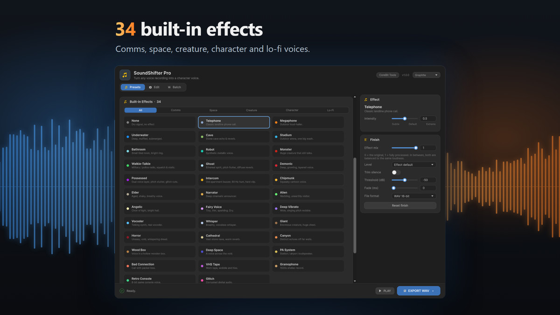
Task: Select the Vocoder effect
Action: tap(160, 223)
